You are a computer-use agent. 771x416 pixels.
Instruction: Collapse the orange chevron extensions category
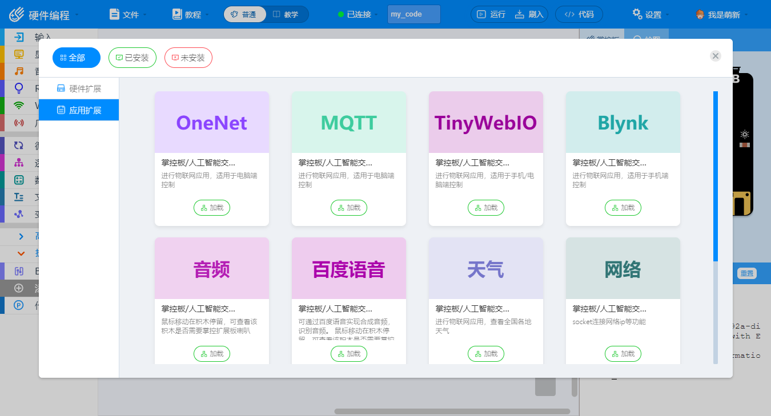point(21,253)
